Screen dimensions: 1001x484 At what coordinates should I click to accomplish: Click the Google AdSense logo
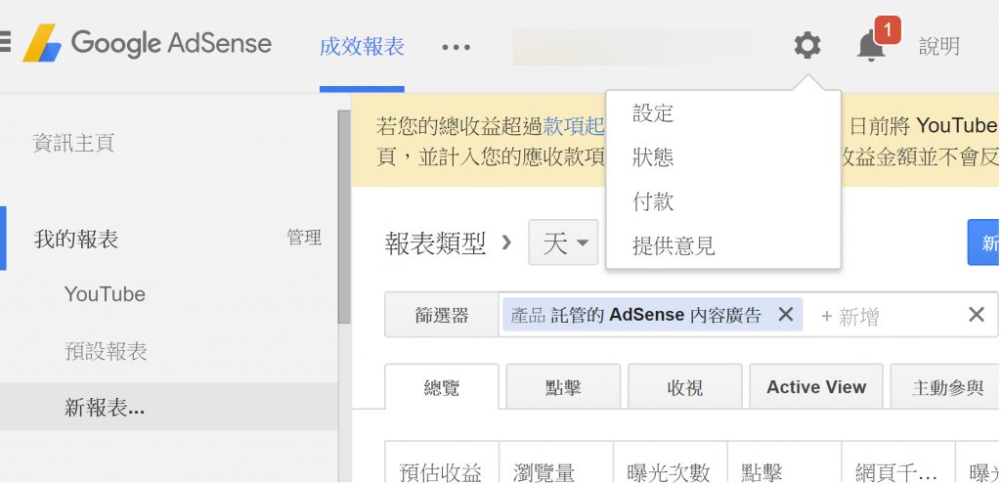[x=148, y=43]
